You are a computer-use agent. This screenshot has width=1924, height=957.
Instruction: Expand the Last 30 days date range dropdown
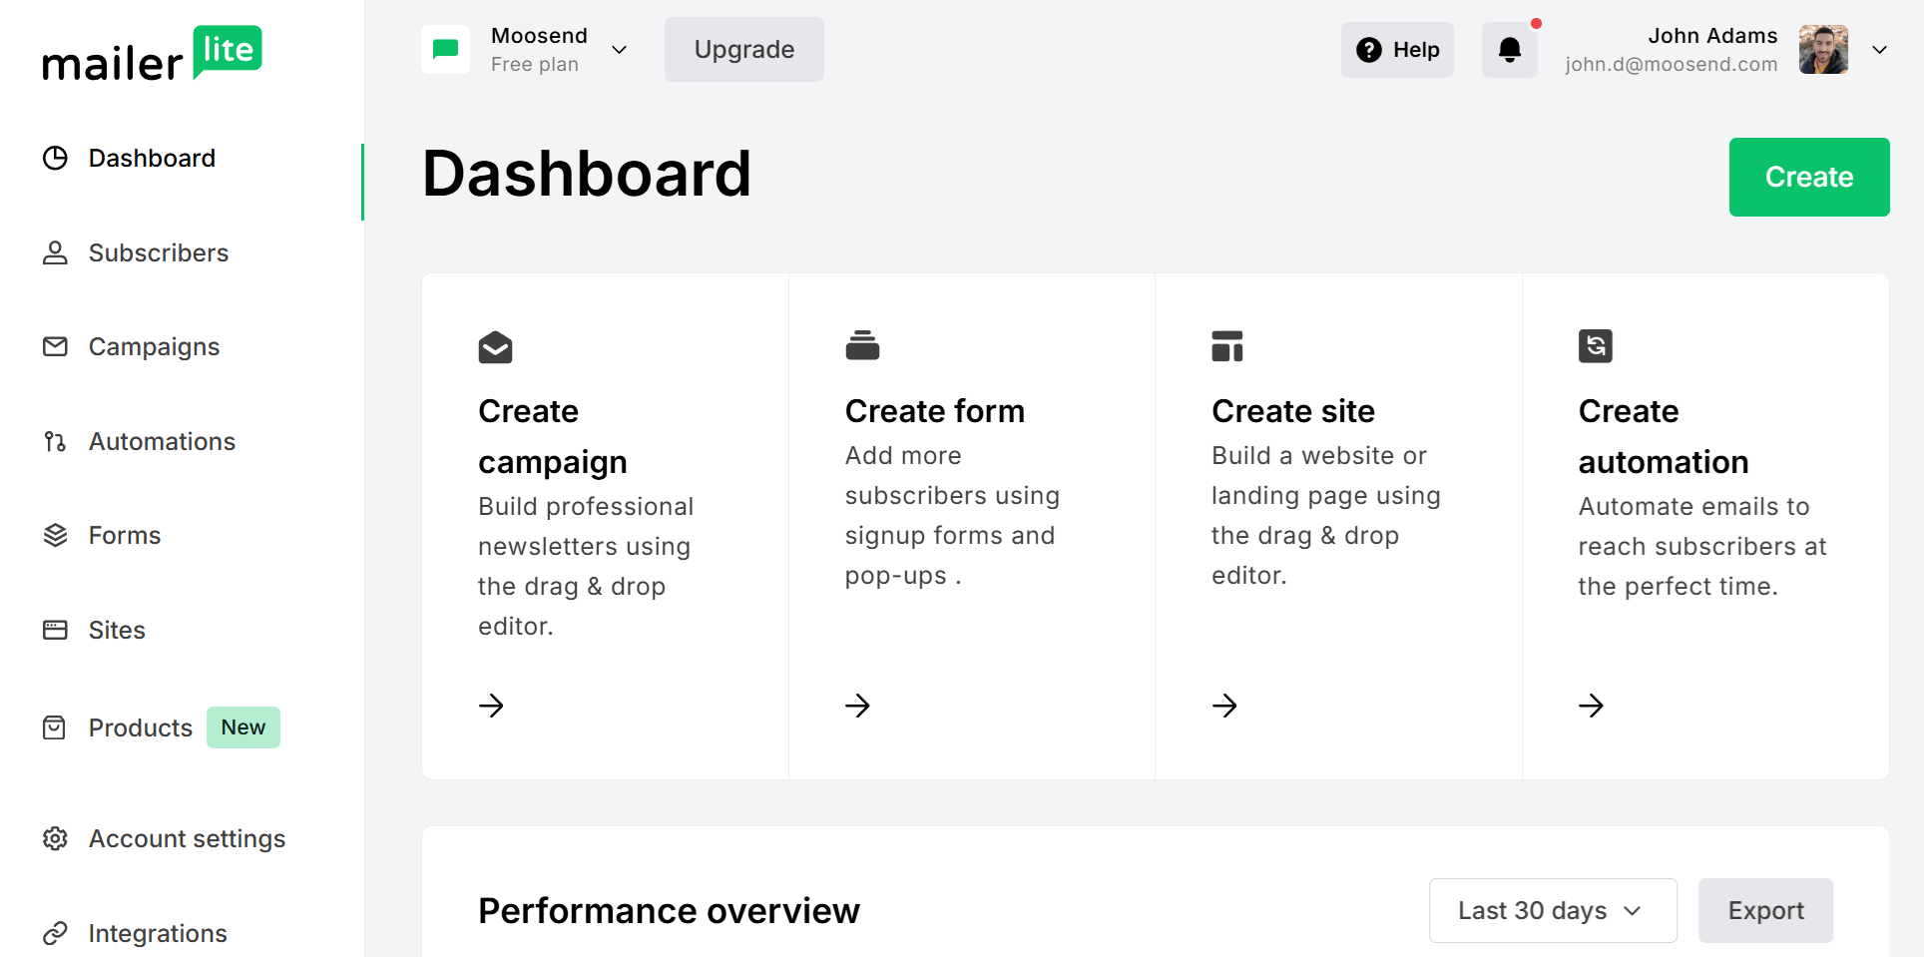coord(1552,910)
